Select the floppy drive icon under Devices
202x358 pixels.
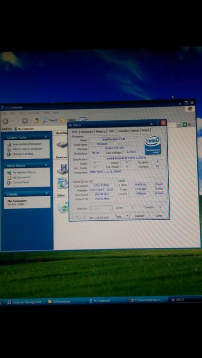pos(62,170)
